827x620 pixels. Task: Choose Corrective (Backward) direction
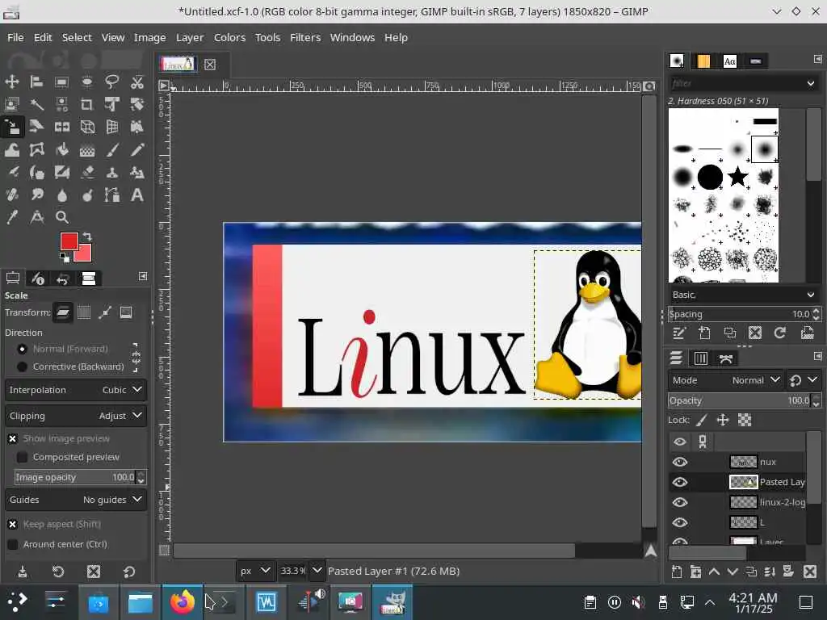(x=22, y=367)
